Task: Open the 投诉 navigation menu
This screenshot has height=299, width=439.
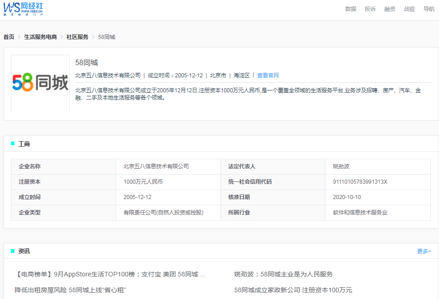Action: click(370, 9)
